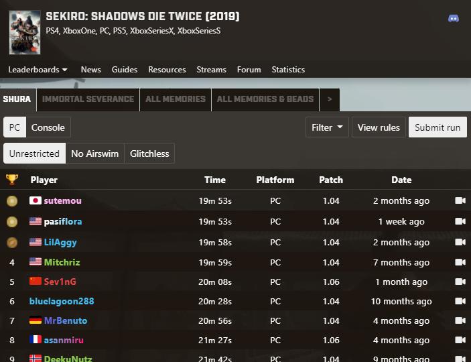Click the US flag beside LilAggy

tap(36, 242)
